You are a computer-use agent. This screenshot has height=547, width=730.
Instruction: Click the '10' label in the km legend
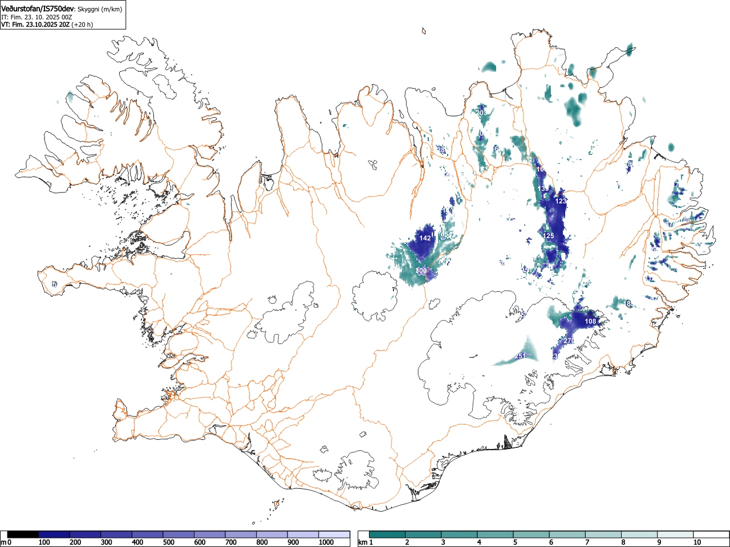tap(697, 542)
